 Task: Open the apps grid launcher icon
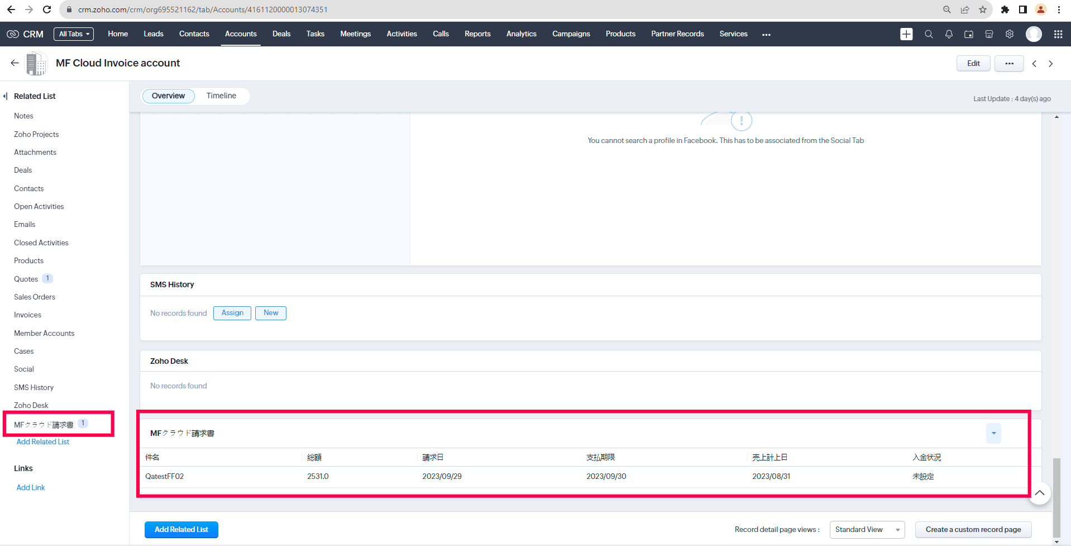tap(1058, 34)
